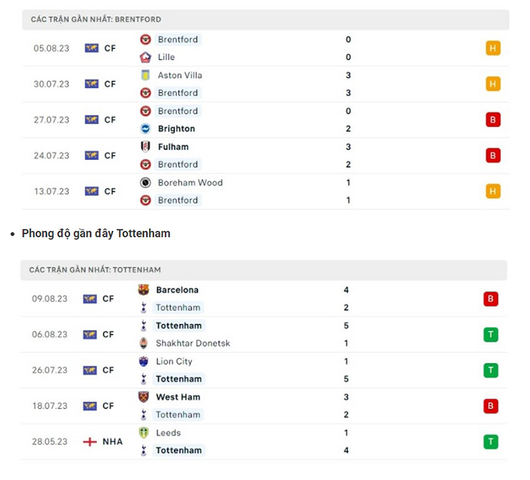Click the Aston Villa crest icon

click(146, 75)
